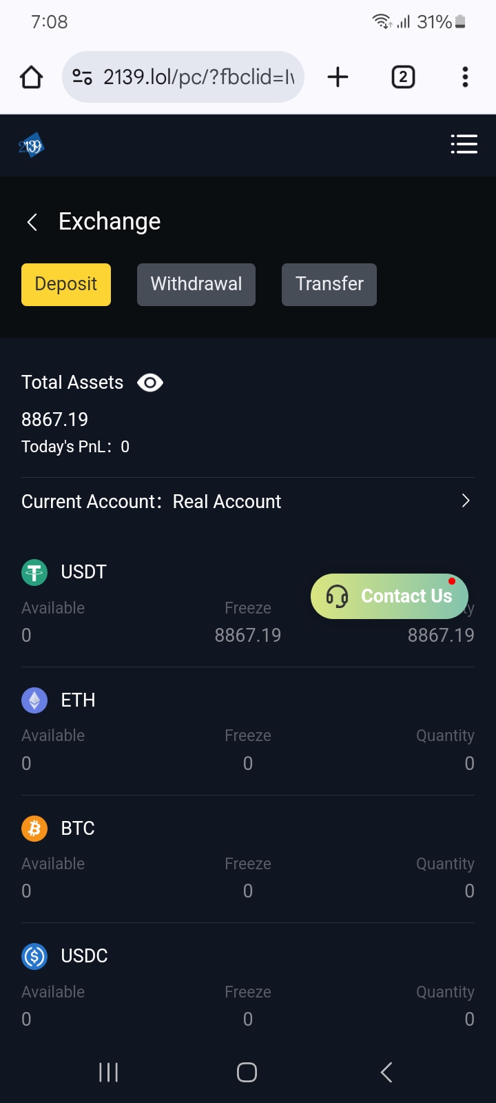Open the site info icon in address bar
496x1103 pixels.
point(83,77)
